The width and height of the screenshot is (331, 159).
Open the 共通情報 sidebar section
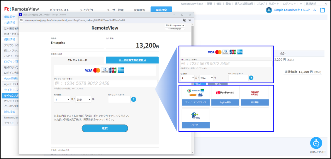(10, 23)
